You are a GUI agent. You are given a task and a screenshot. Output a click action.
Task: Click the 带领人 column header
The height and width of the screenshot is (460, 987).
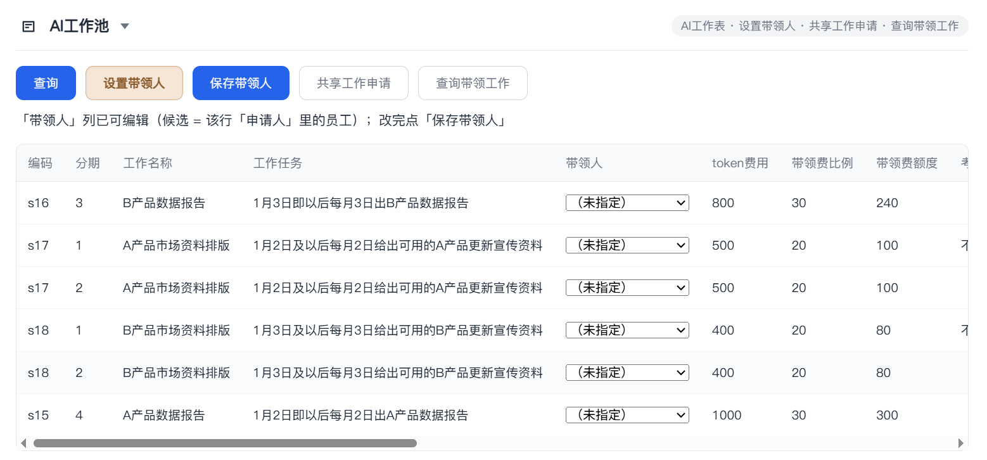click(x=584, y=163)
